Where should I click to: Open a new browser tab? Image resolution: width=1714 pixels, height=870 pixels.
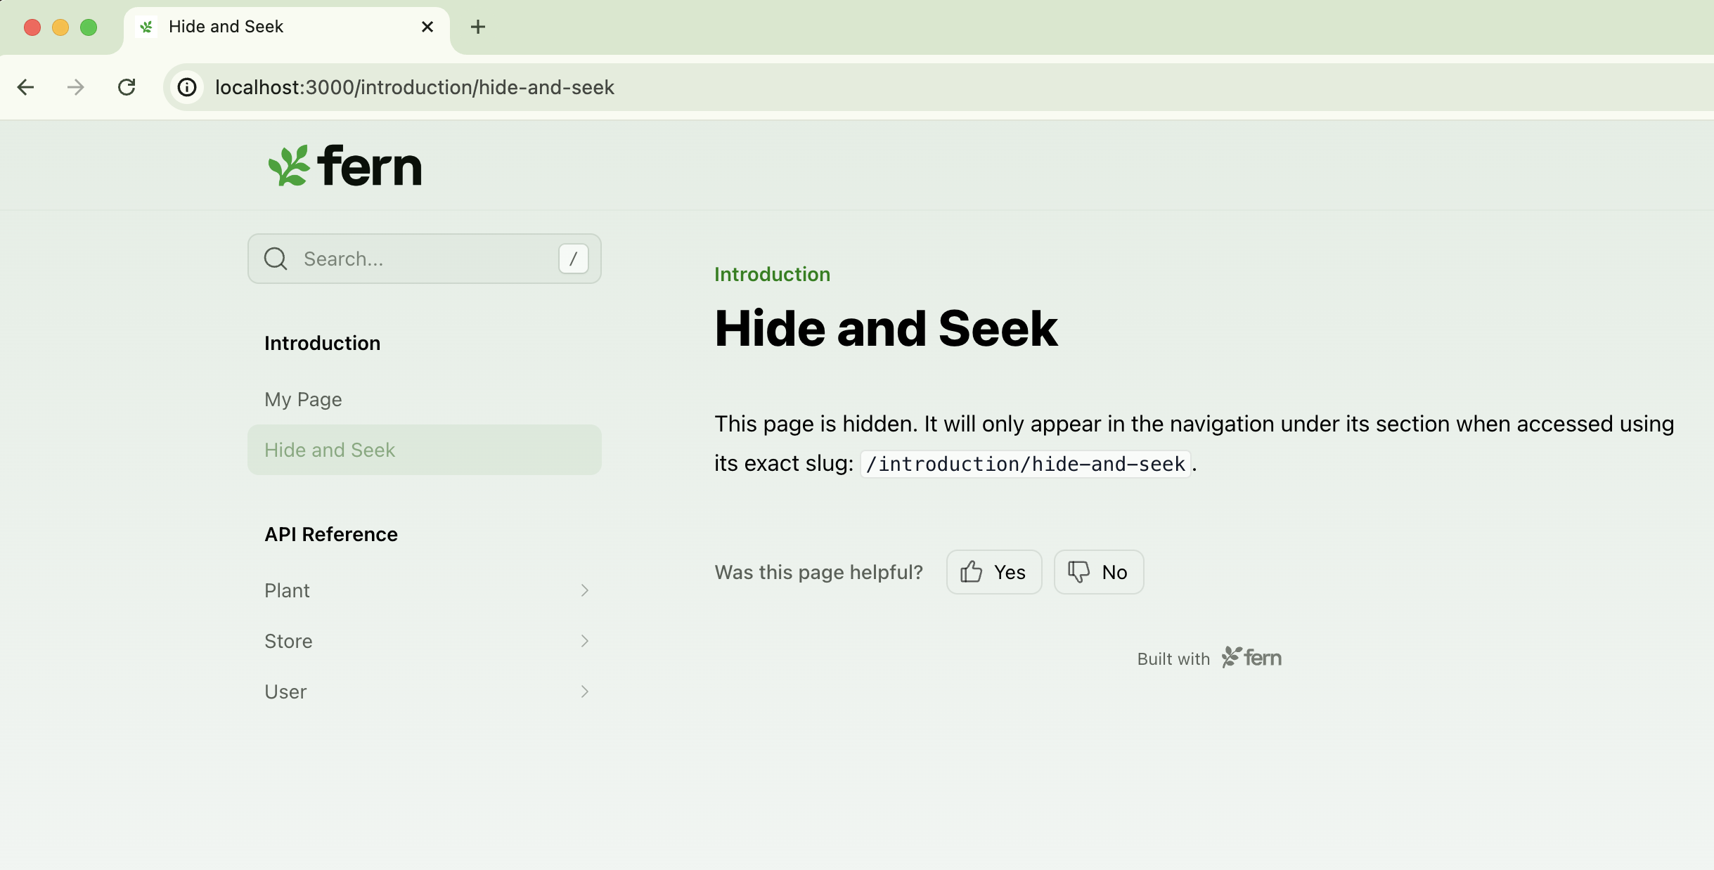click(x=477, y=26)
